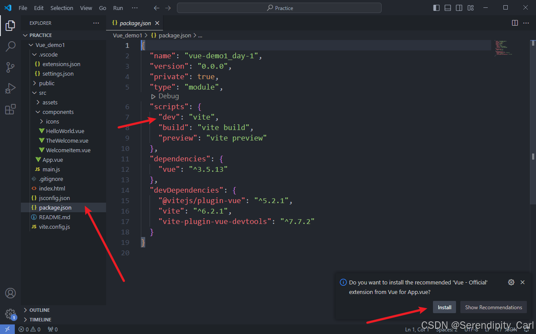Open the File menu
This screenshot has height=334, width=536.
tap(23, 8)
